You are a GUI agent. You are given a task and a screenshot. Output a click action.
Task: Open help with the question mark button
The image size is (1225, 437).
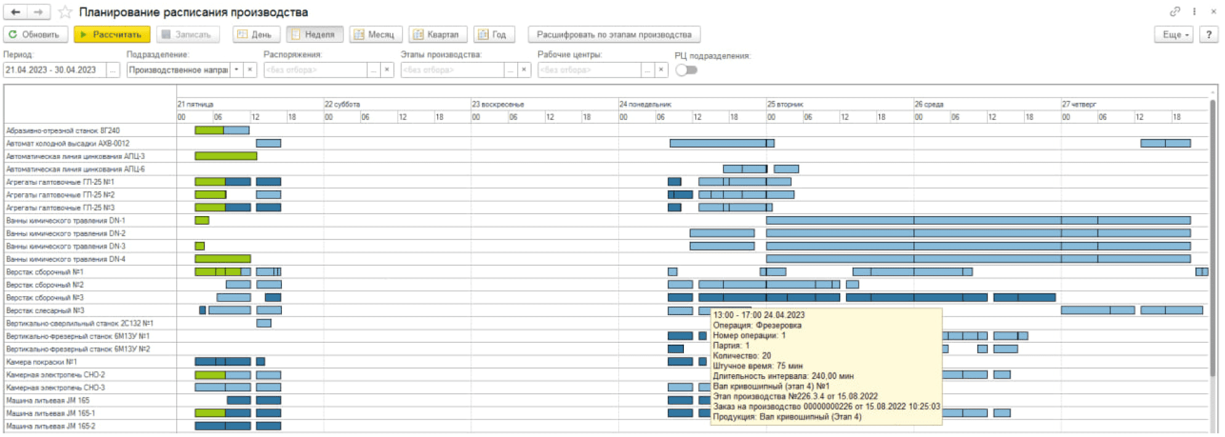(1209, 34)
